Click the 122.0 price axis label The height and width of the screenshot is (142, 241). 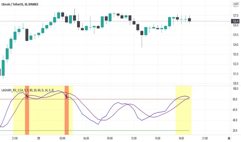pyautogui.click(x=236, y=64)
